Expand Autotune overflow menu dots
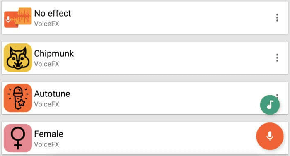The height and width of the screenshot is (156, 290). (x=277, y=95)
